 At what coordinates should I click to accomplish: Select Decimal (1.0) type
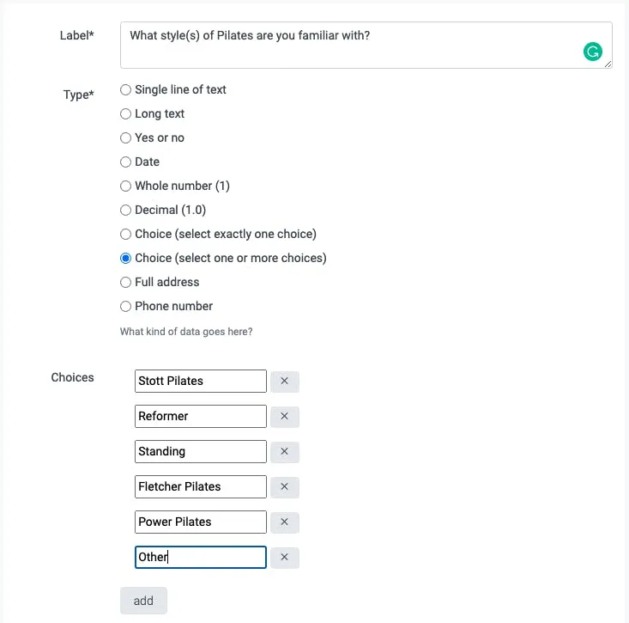coord(125,210)
